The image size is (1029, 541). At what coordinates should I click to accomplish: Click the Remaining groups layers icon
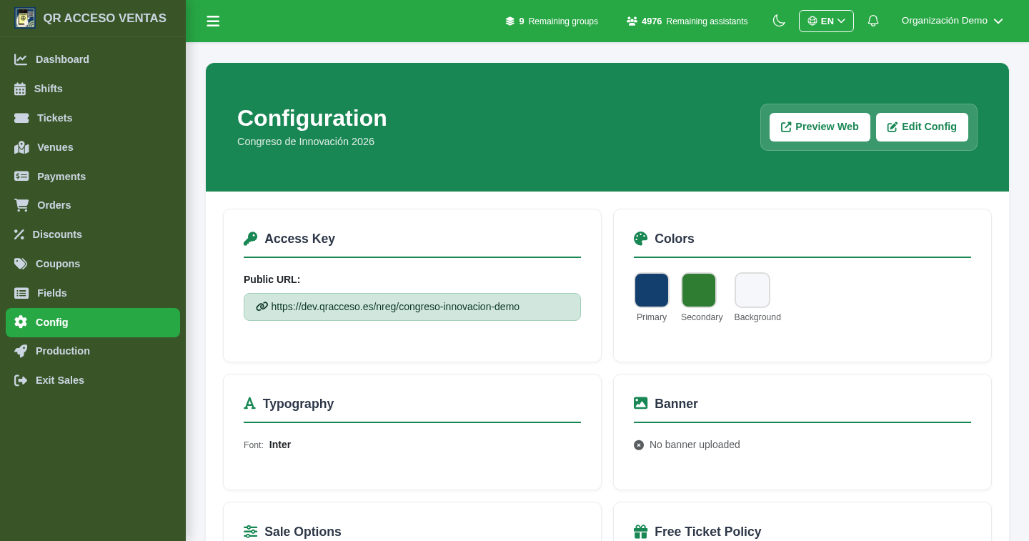[x=510, y=21]
